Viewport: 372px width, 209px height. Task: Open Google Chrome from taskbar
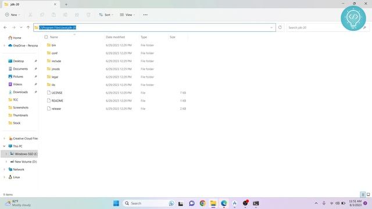tap(203, 203)
